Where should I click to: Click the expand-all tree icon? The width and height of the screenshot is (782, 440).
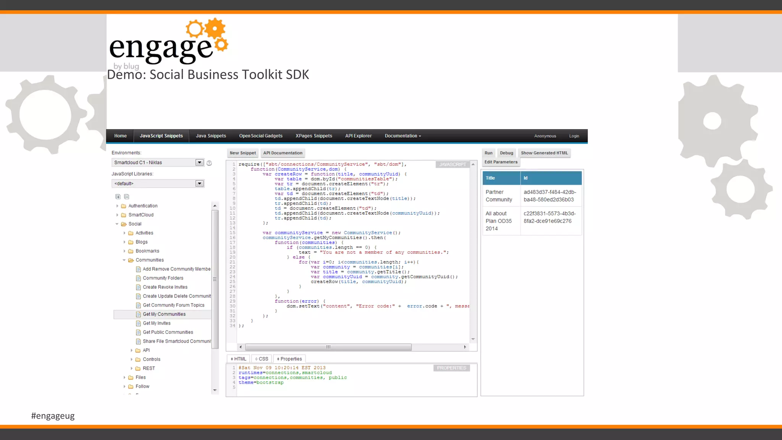click(x=118, y=197)
